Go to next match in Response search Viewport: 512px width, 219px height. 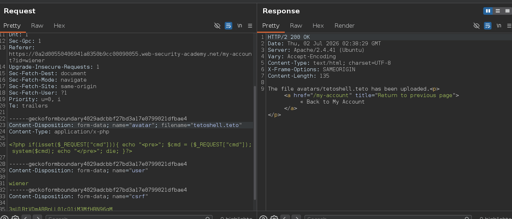(296, 217)
